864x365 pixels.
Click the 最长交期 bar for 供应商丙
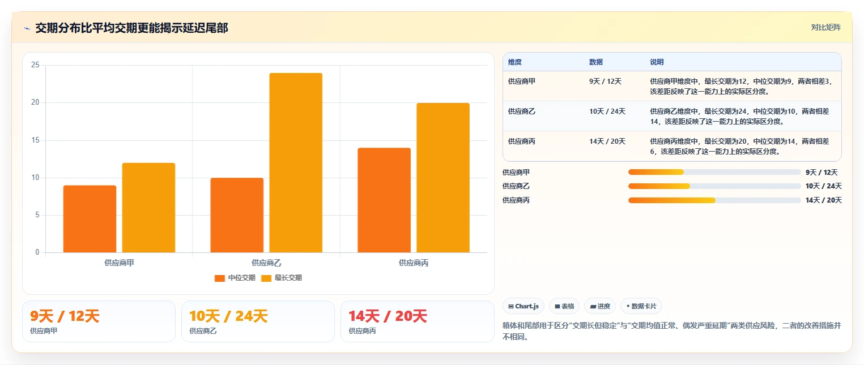[x=443, y=178]
